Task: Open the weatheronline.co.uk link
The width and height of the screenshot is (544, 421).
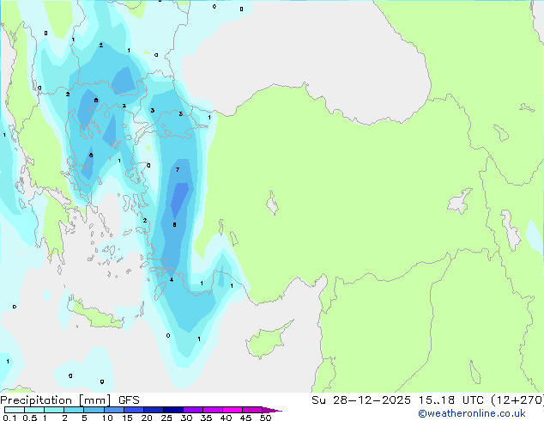Action: tap(472, 413)
